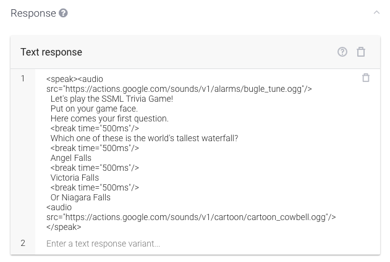Place cursor in cartoon_cowbell.ogg audio URL
The width and height of the screenshot is (390, 262).
pyautogui.click(x=191, y=217)
